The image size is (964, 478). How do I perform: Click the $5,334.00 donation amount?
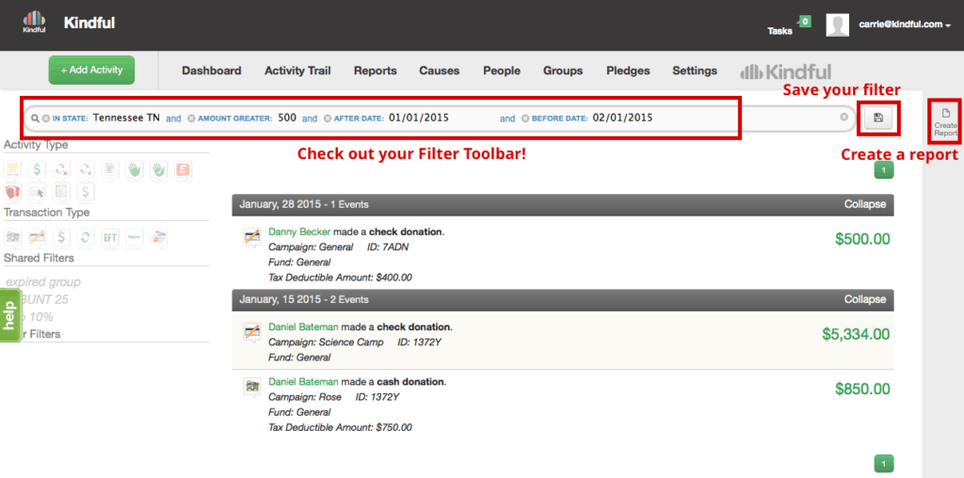pos(856,334)
